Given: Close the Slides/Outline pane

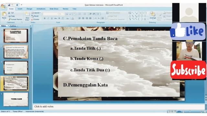Looking at the screenshot, I should (30, 26).
